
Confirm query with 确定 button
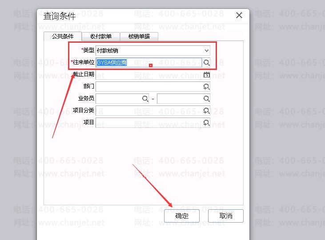tap(182, 216)
